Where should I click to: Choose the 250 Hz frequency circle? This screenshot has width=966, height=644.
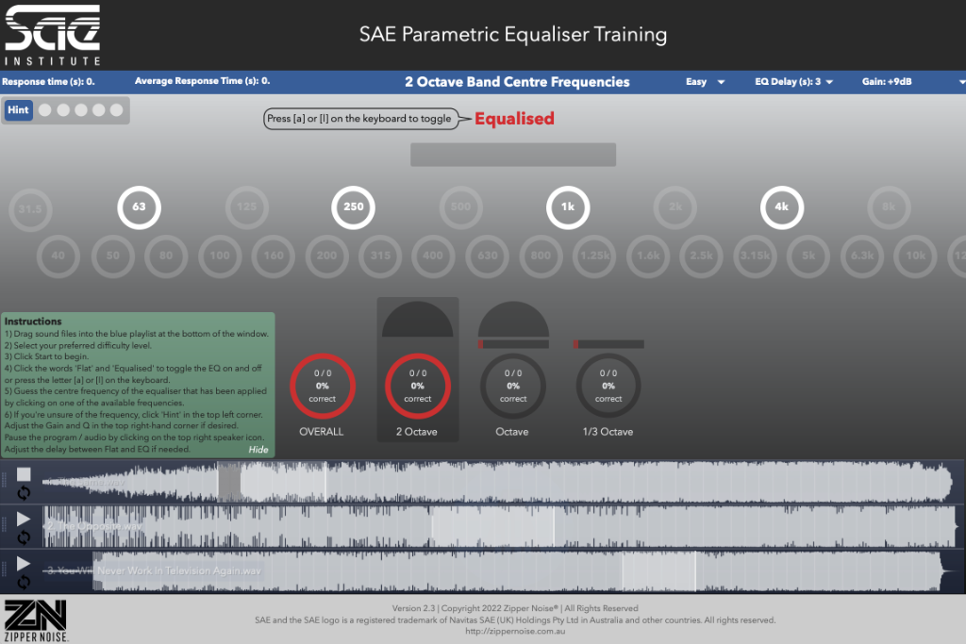coord(353,207)
